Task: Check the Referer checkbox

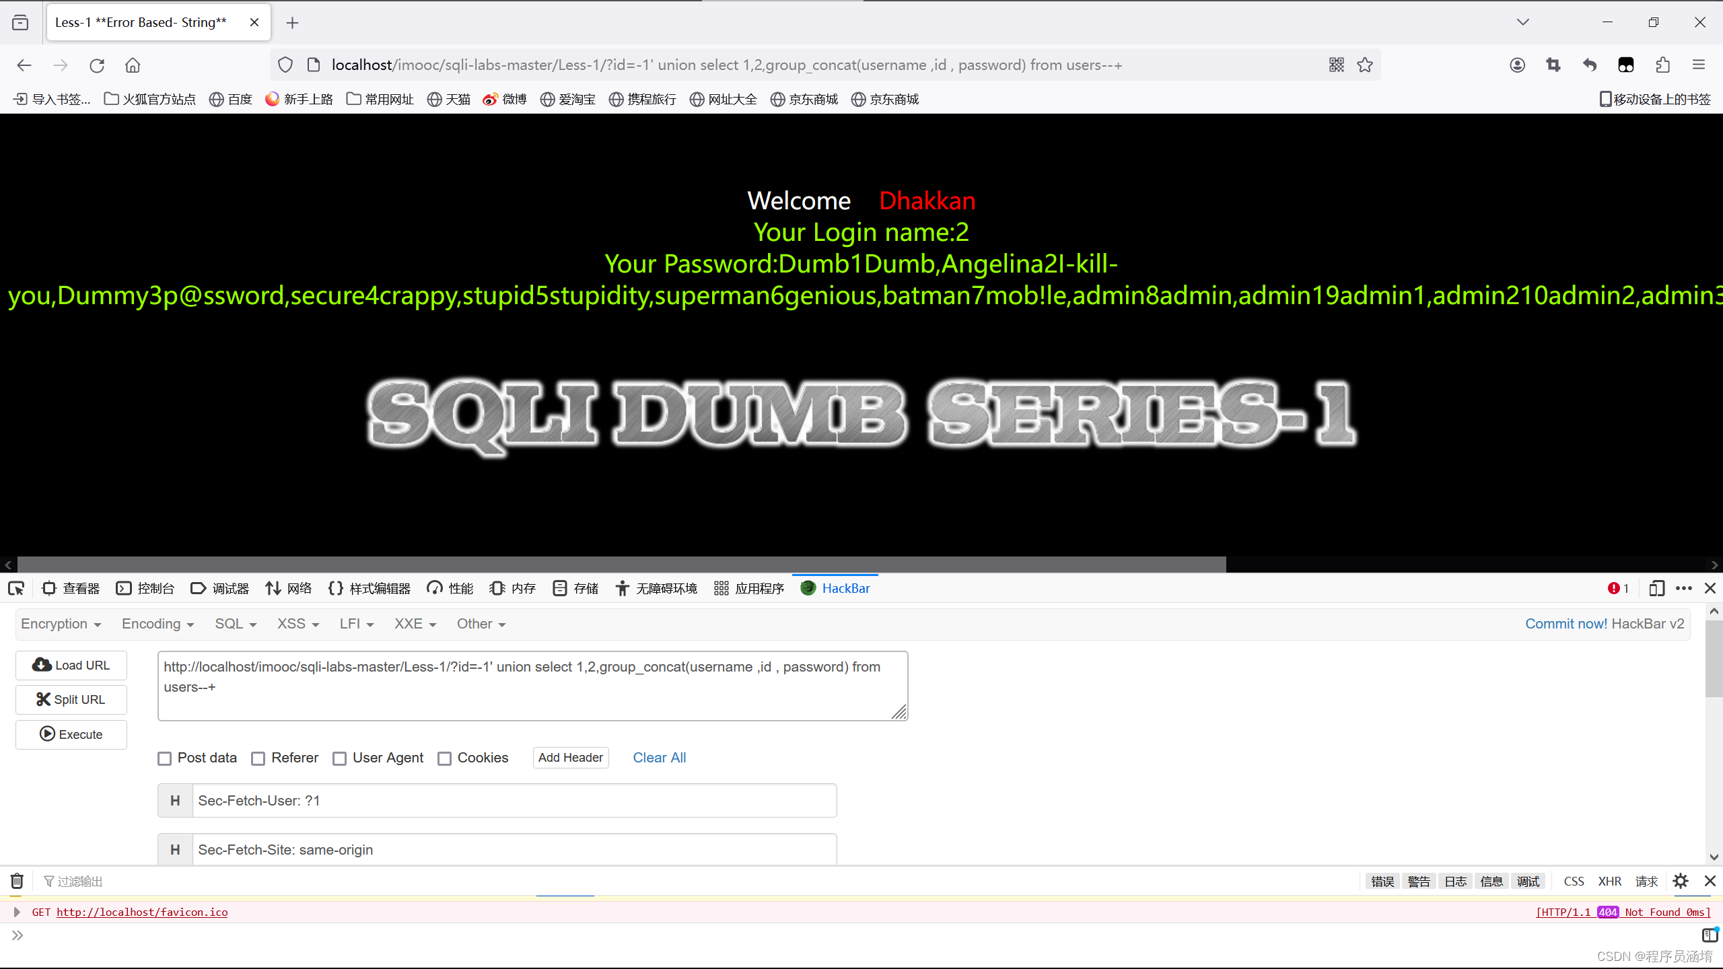Action: pyautogui.click(x=258, y=758)
